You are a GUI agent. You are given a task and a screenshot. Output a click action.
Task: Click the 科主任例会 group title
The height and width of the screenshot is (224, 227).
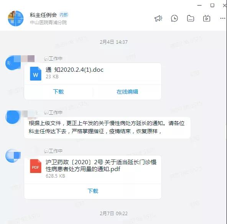click(x=43, y=15)
